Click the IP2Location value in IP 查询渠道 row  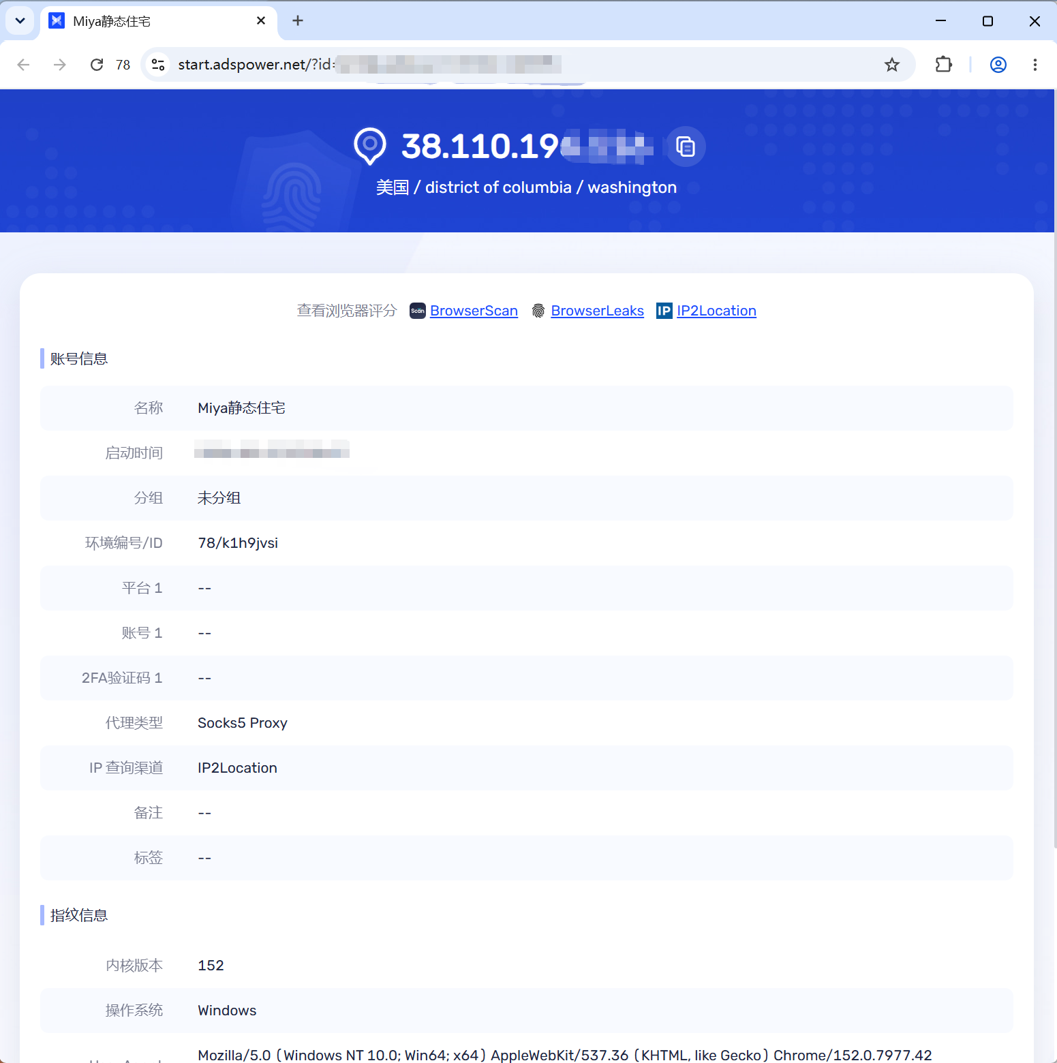237,768
